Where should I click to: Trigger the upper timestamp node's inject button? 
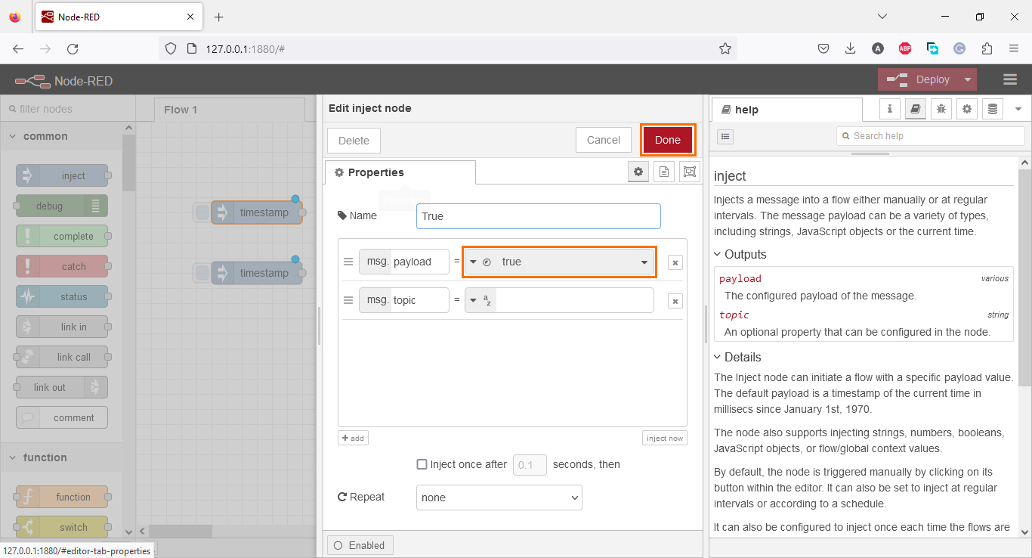pos(202,212)
